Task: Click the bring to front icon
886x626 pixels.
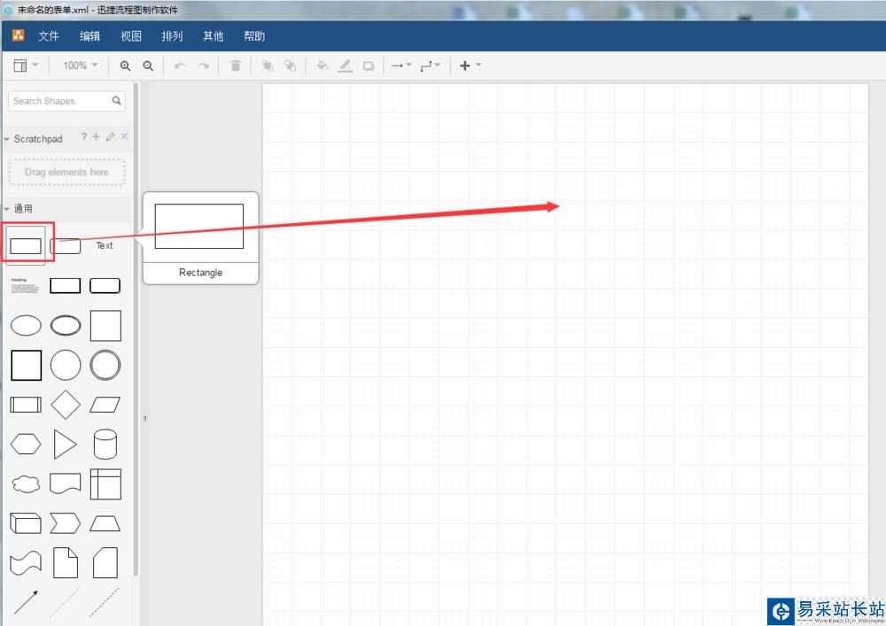Action: click(268, 66)
